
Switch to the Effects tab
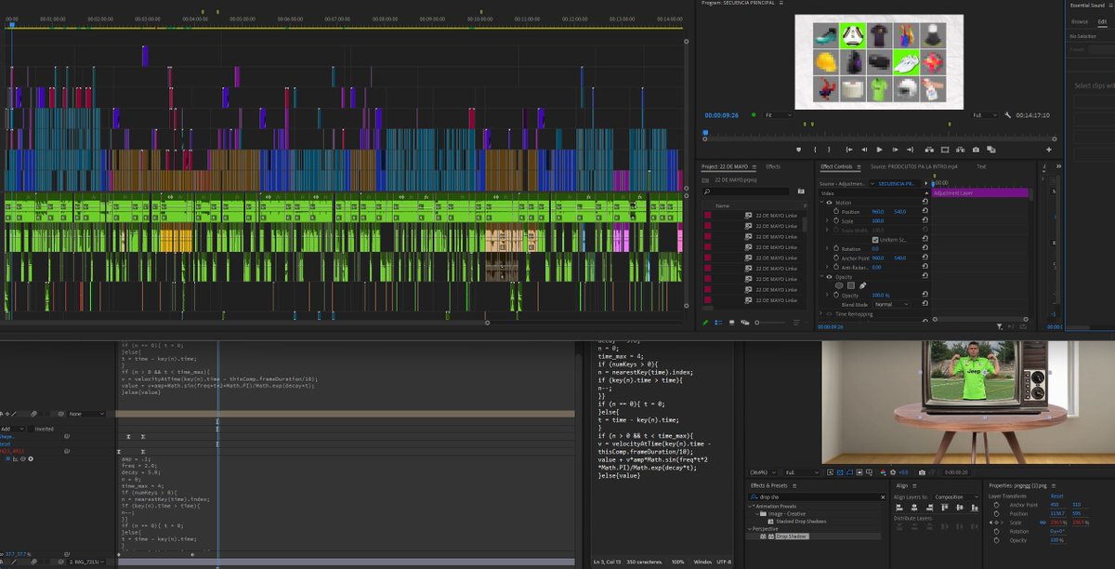(x=773, y=166)
